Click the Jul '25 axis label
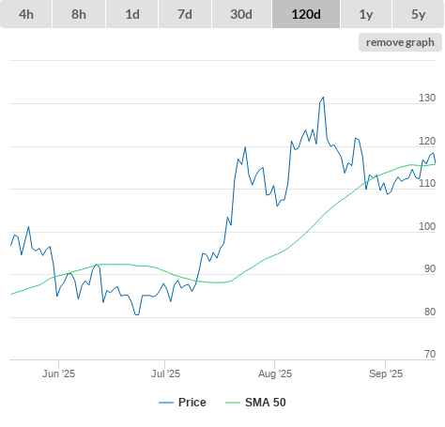The image size is (445, 427). [x=165, y=374]
